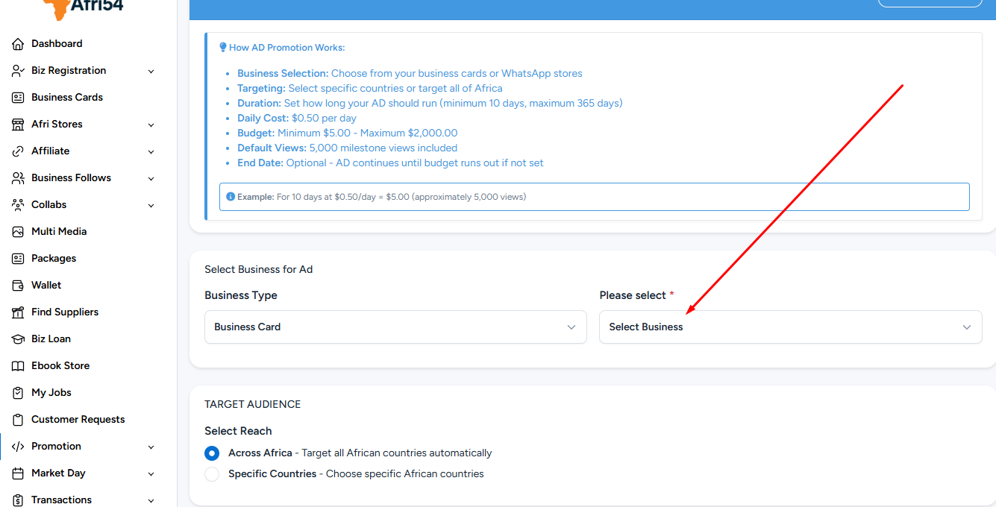Click the Wallet icon in sidebar
This screenshot has width=996, height=507.
[x=18, y=286]
